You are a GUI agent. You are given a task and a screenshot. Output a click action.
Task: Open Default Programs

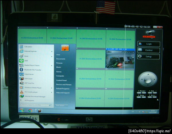tap(63, 89)
